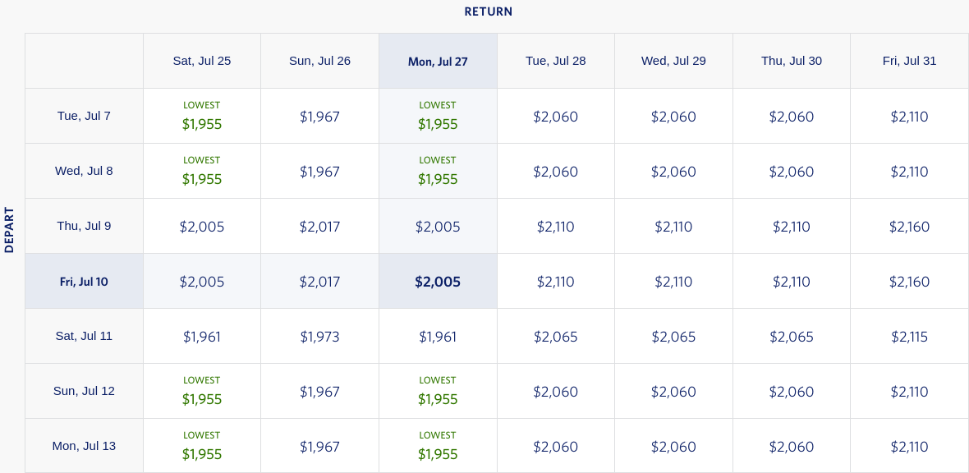Select highlighted $2,005 fare for Jul 10 to Jul 27
Screen dimensions: 969x473
(x=438, y=282)
